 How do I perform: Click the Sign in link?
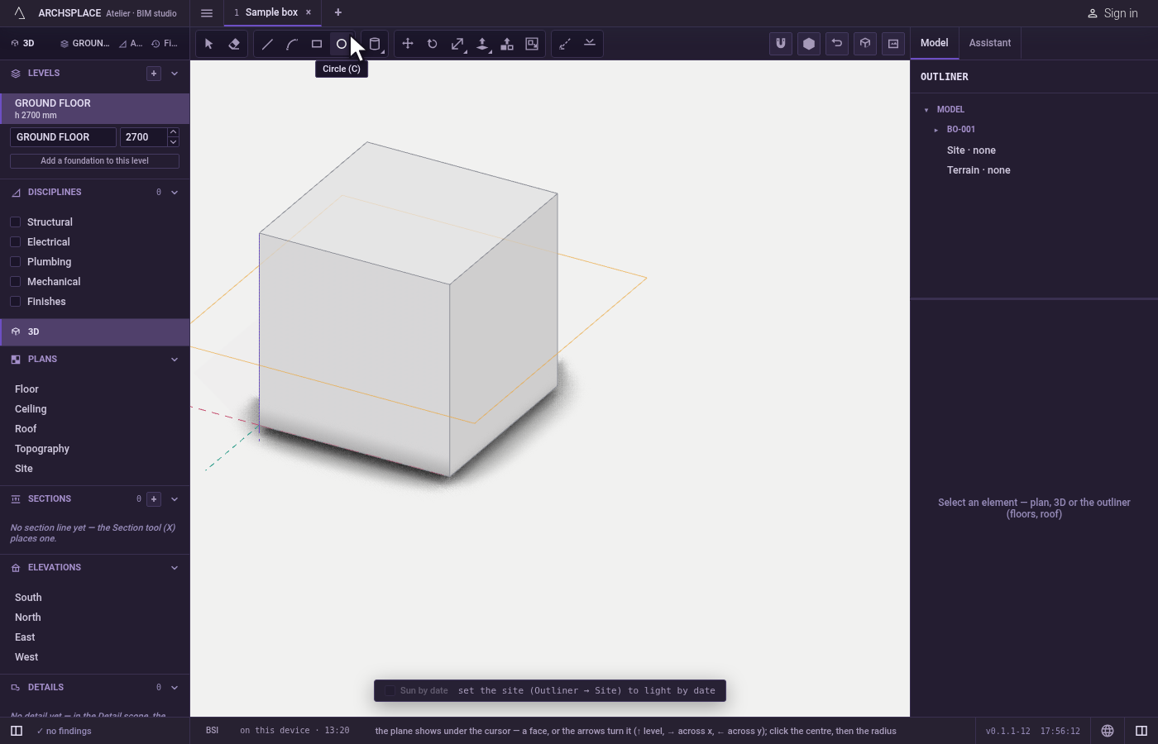pyautogui.click(x=1113, y=13)
